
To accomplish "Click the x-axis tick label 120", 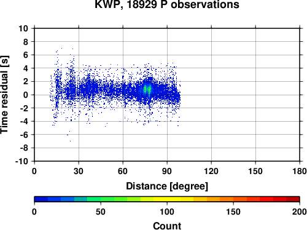I will (x=211, y=171).
